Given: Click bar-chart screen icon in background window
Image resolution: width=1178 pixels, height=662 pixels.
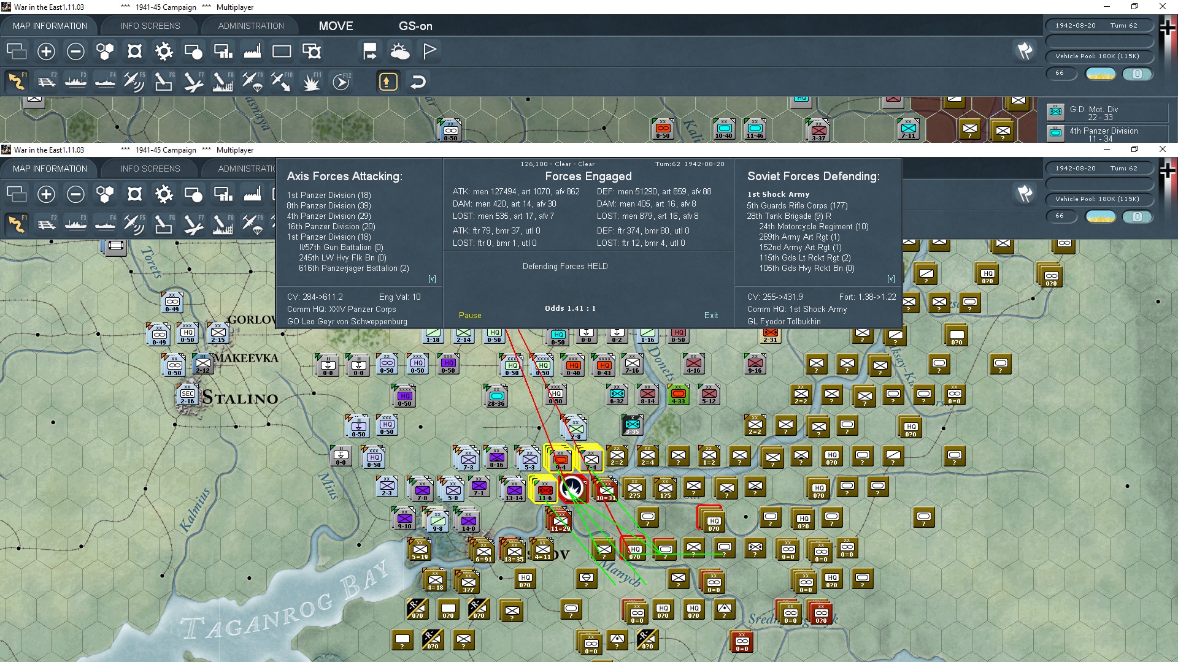Looking at the screenshot, I should coord(223,51).
